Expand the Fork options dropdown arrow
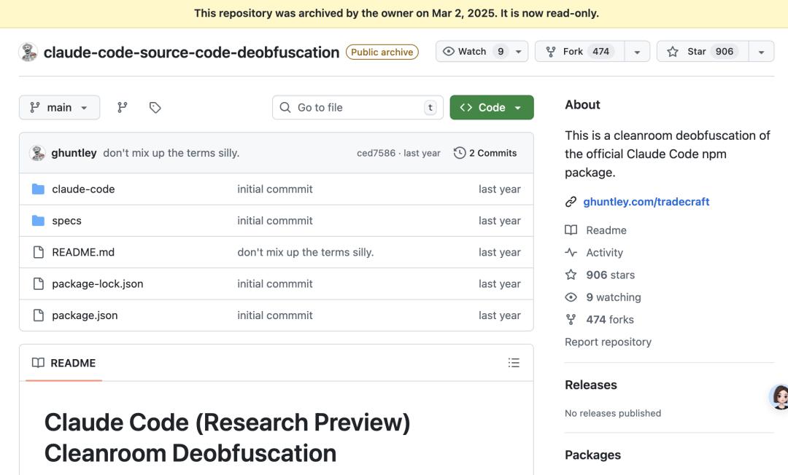The height and width of the screenshot is (475, 788). pyautogui.click(x=636, y=52)
